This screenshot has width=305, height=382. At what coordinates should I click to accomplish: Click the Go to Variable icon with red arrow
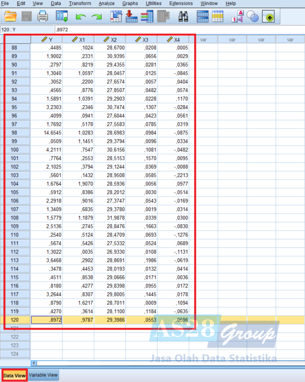[x=131, y=17]
